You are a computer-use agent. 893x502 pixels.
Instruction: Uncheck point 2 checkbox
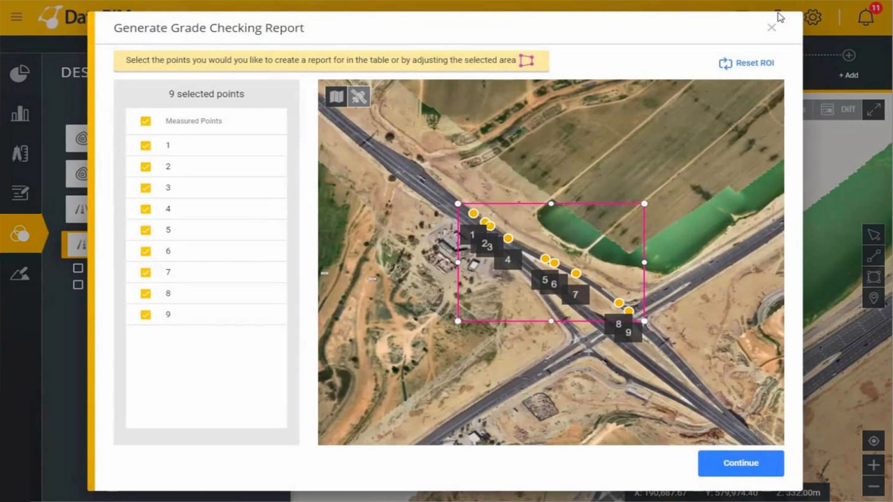point(145,167)
